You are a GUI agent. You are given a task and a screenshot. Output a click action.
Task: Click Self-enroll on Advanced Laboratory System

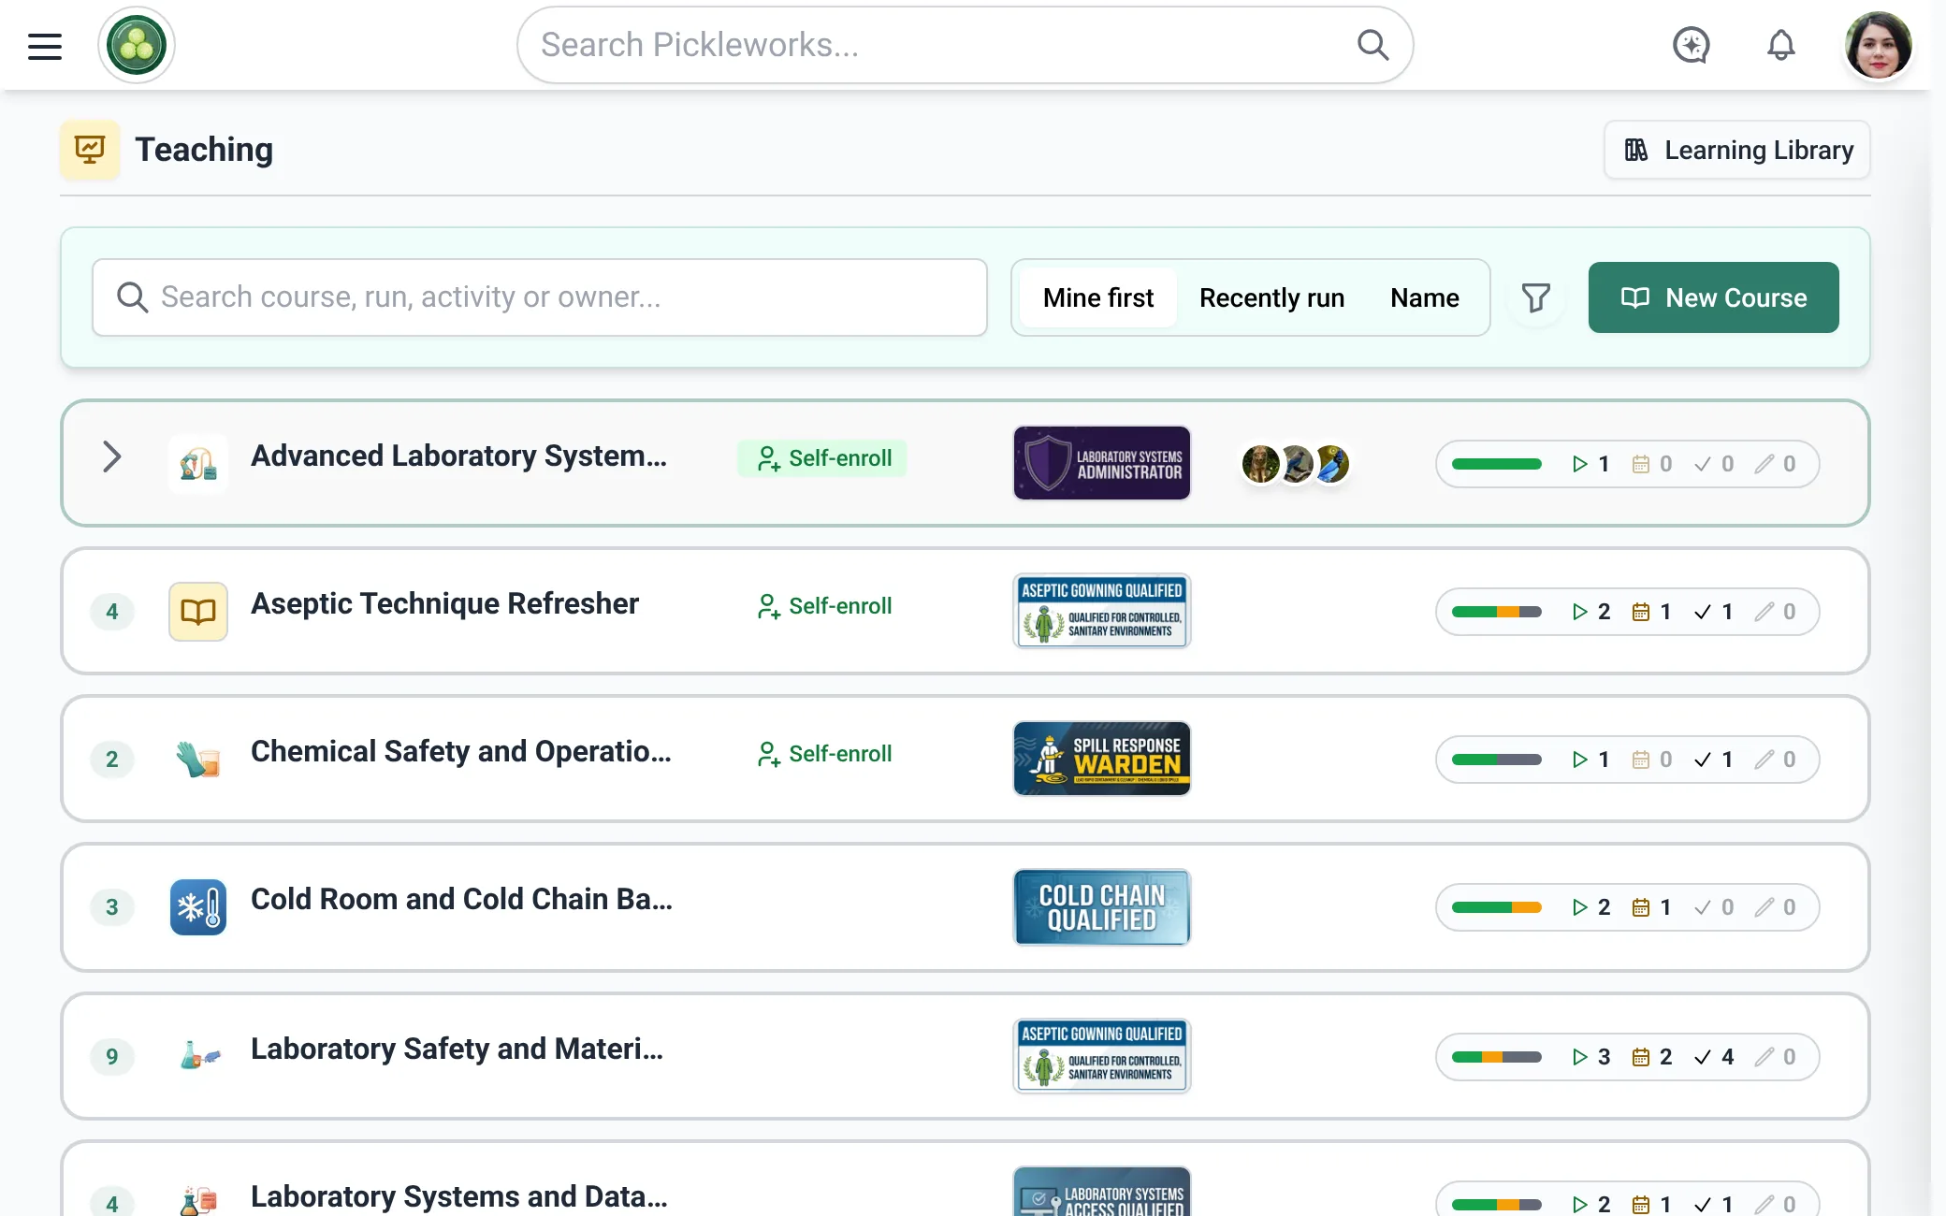pos(822,458)
